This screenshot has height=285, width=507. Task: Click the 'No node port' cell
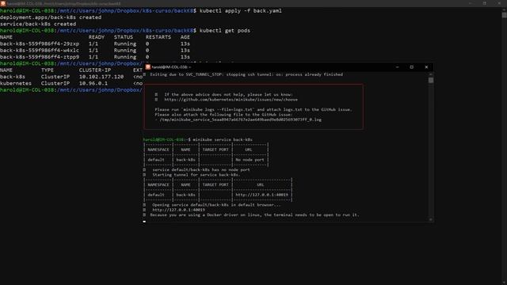pos(250,160)
